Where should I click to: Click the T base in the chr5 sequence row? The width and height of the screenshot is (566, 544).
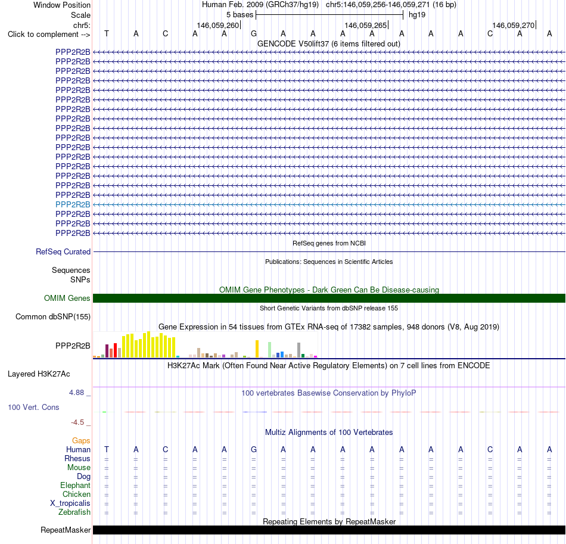click(x=107, y=33)
